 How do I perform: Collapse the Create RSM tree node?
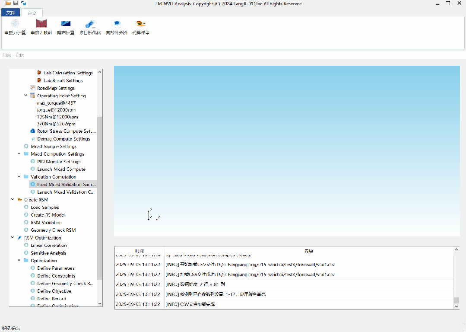point(13,200)
